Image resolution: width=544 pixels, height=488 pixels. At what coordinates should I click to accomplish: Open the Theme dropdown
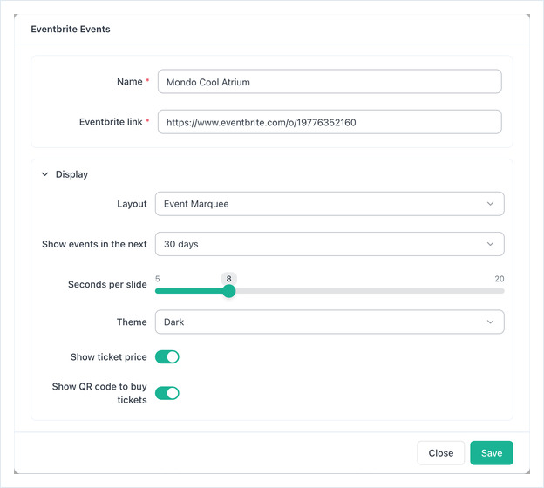point(330,322)
